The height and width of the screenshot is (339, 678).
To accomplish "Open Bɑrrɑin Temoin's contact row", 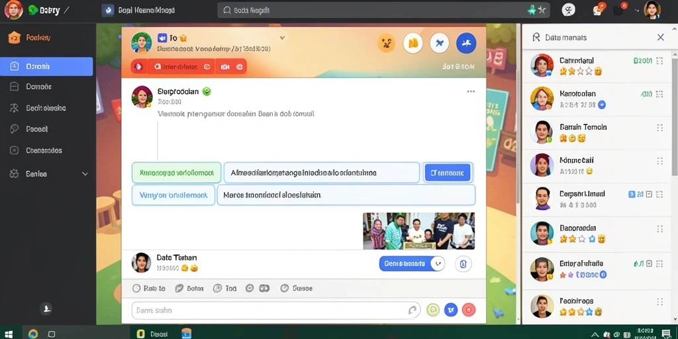I will 597,132.
